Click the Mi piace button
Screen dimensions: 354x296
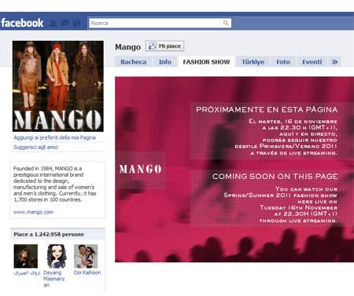point(164,46)
